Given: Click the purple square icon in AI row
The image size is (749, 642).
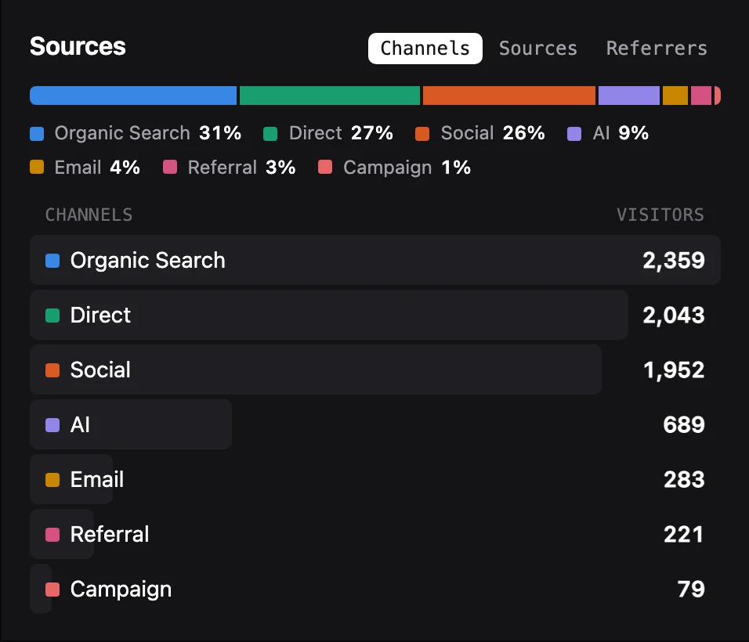Looking at the screenshot, I should tap(52, 425).
